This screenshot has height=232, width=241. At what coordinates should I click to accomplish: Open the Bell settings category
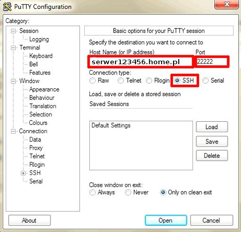(34, 64)
